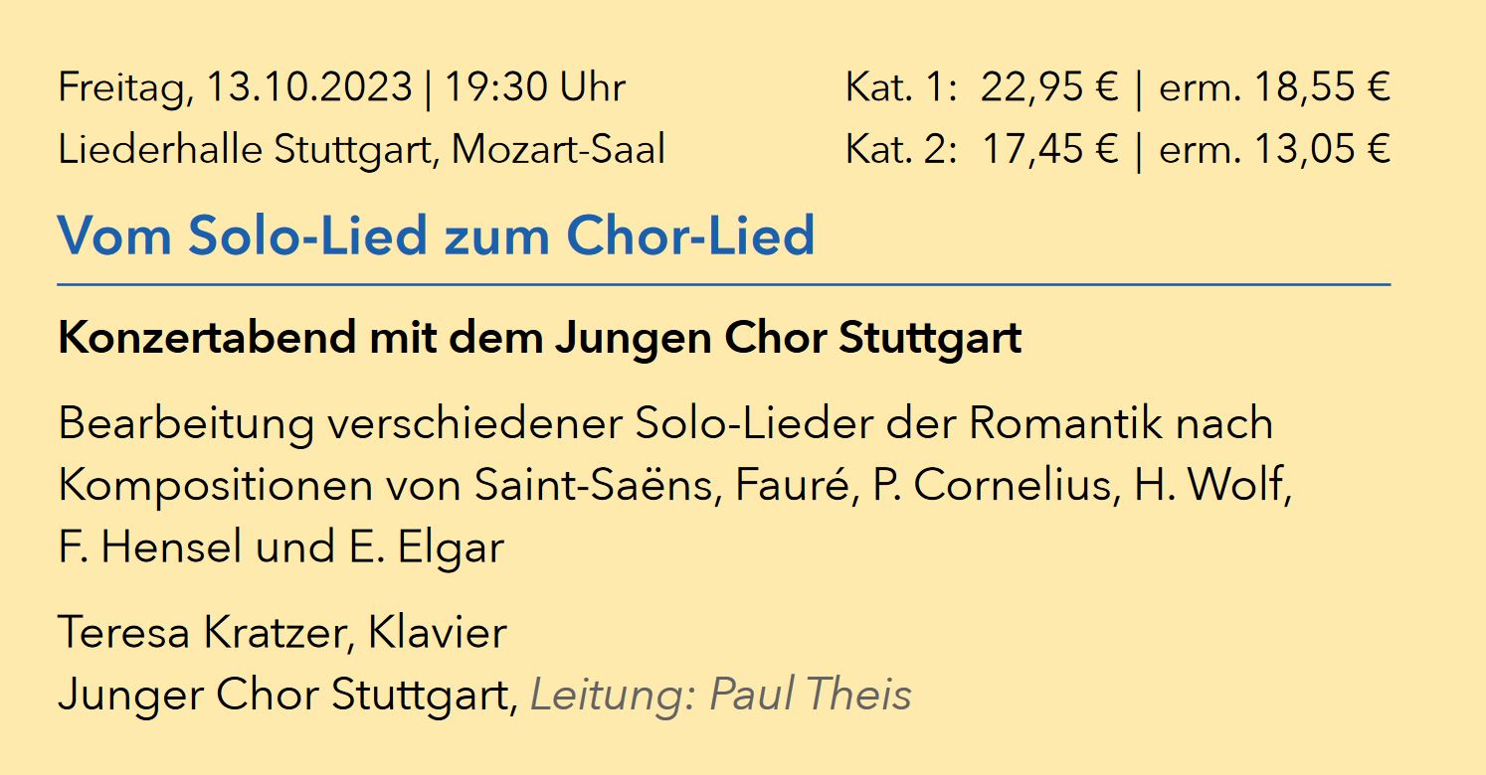Click the blue divider line under the heading
1486x775 pixels.
724,284
